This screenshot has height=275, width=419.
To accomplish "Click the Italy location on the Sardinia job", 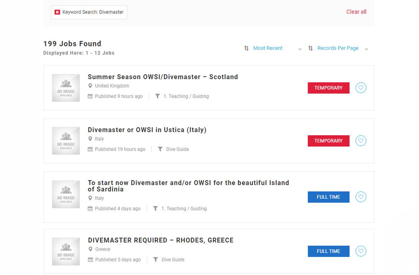I will coord(99,198).
